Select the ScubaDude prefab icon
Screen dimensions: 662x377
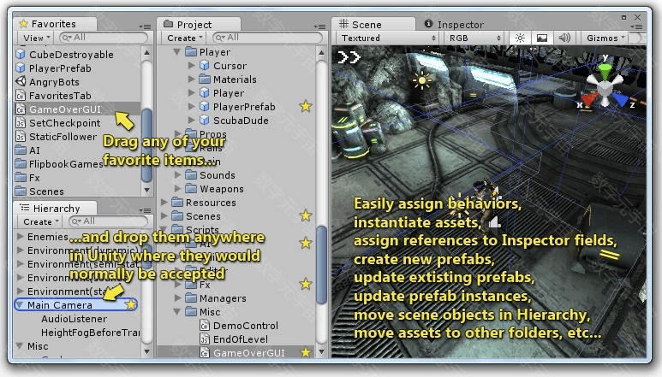coord(205,120)
